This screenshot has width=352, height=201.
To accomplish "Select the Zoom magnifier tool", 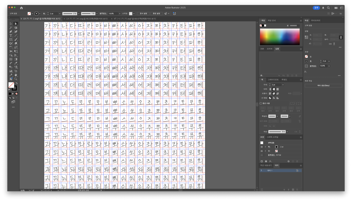I will 16,79.
